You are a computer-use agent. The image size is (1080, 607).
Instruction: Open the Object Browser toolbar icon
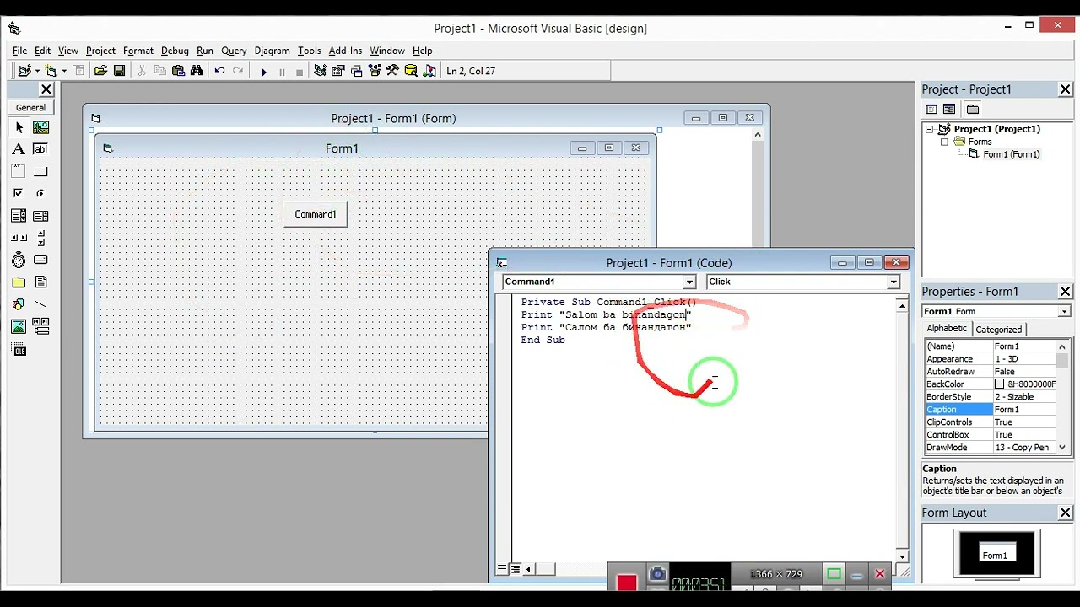pyautogui.click(x=375, y=71)
